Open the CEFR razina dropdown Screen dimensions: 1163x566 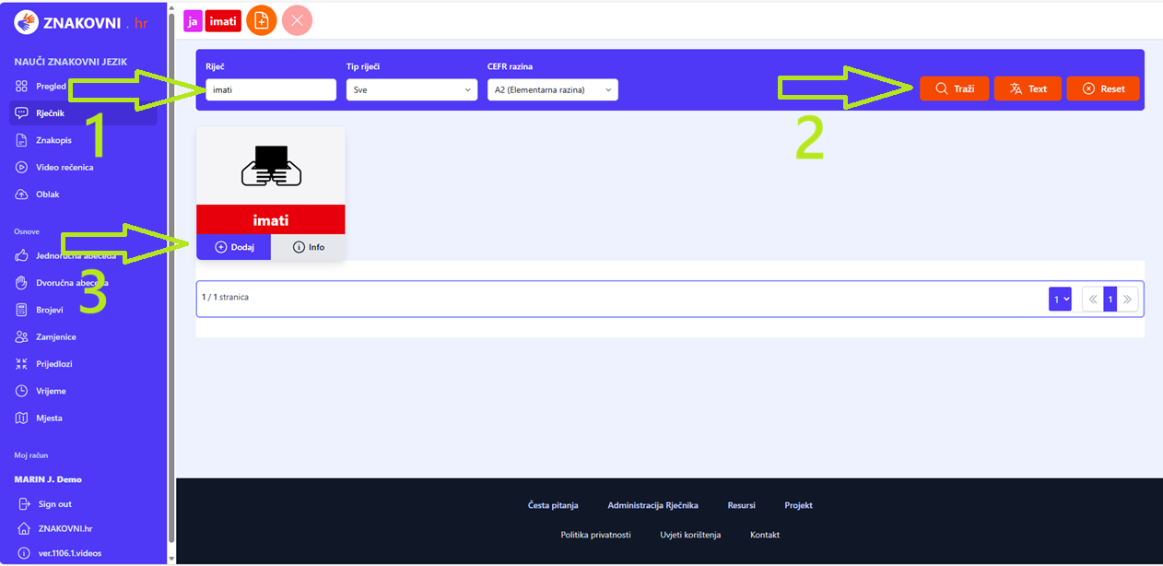tap(552, 89)
